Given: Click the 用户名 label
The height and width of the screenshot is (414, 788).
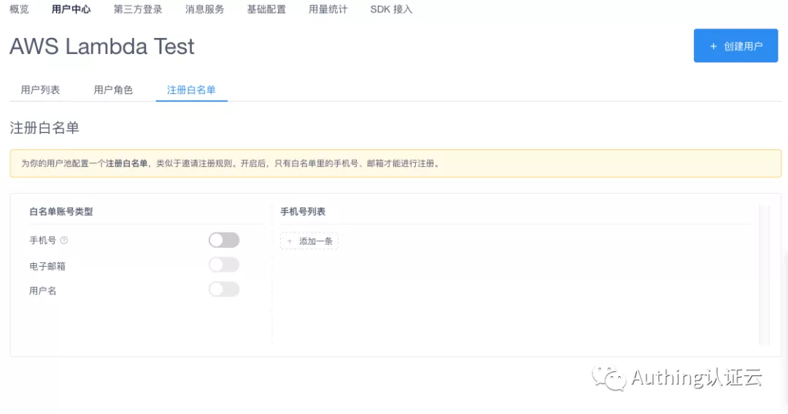Looking at the screenshot, I should pyautogui.click(x=43, y=291).
